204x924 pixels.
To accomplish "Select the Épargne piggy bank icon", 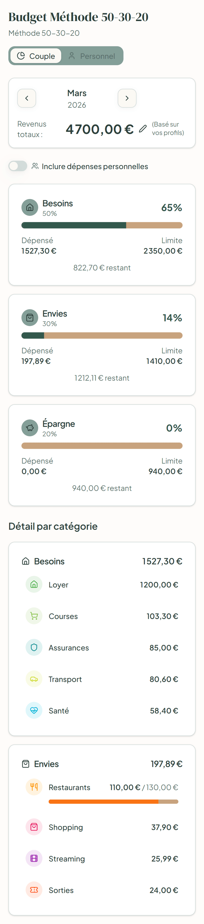I will pyautogui.click(x=30, y=427).
